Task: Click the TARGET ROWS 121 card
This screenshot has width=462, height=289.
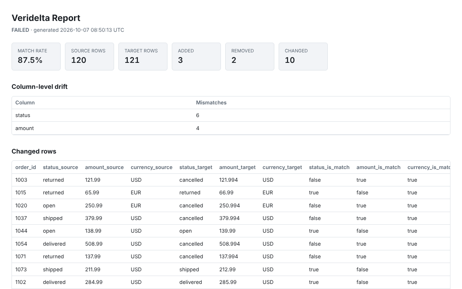Action: click(x=143, y=56)
